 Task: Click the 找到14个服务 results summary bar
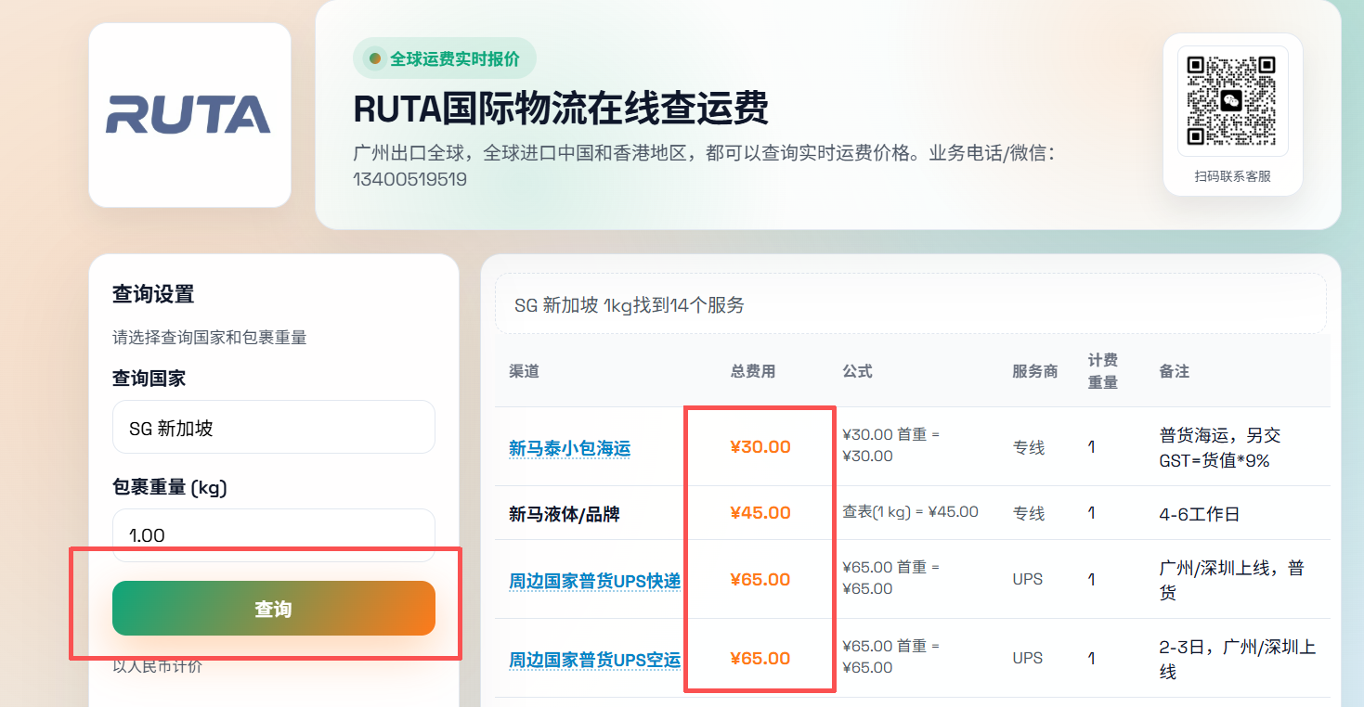(x=910, y=304)
